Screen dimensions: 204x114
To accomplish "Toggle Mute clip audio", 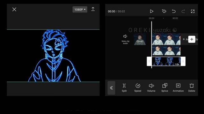I will click(125, 39).
